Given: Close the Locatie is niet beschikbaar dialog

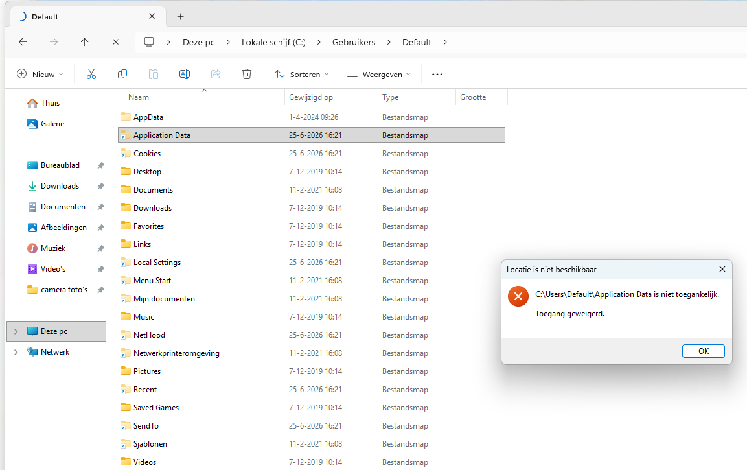Looking at the screenshot, I should [x=722, y=269].
